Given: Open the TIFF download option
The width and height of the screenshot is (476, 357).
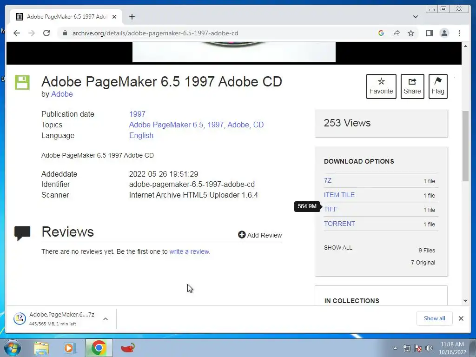Looking at the screenshot, I should pyautogui.click(x=331, y=209).
